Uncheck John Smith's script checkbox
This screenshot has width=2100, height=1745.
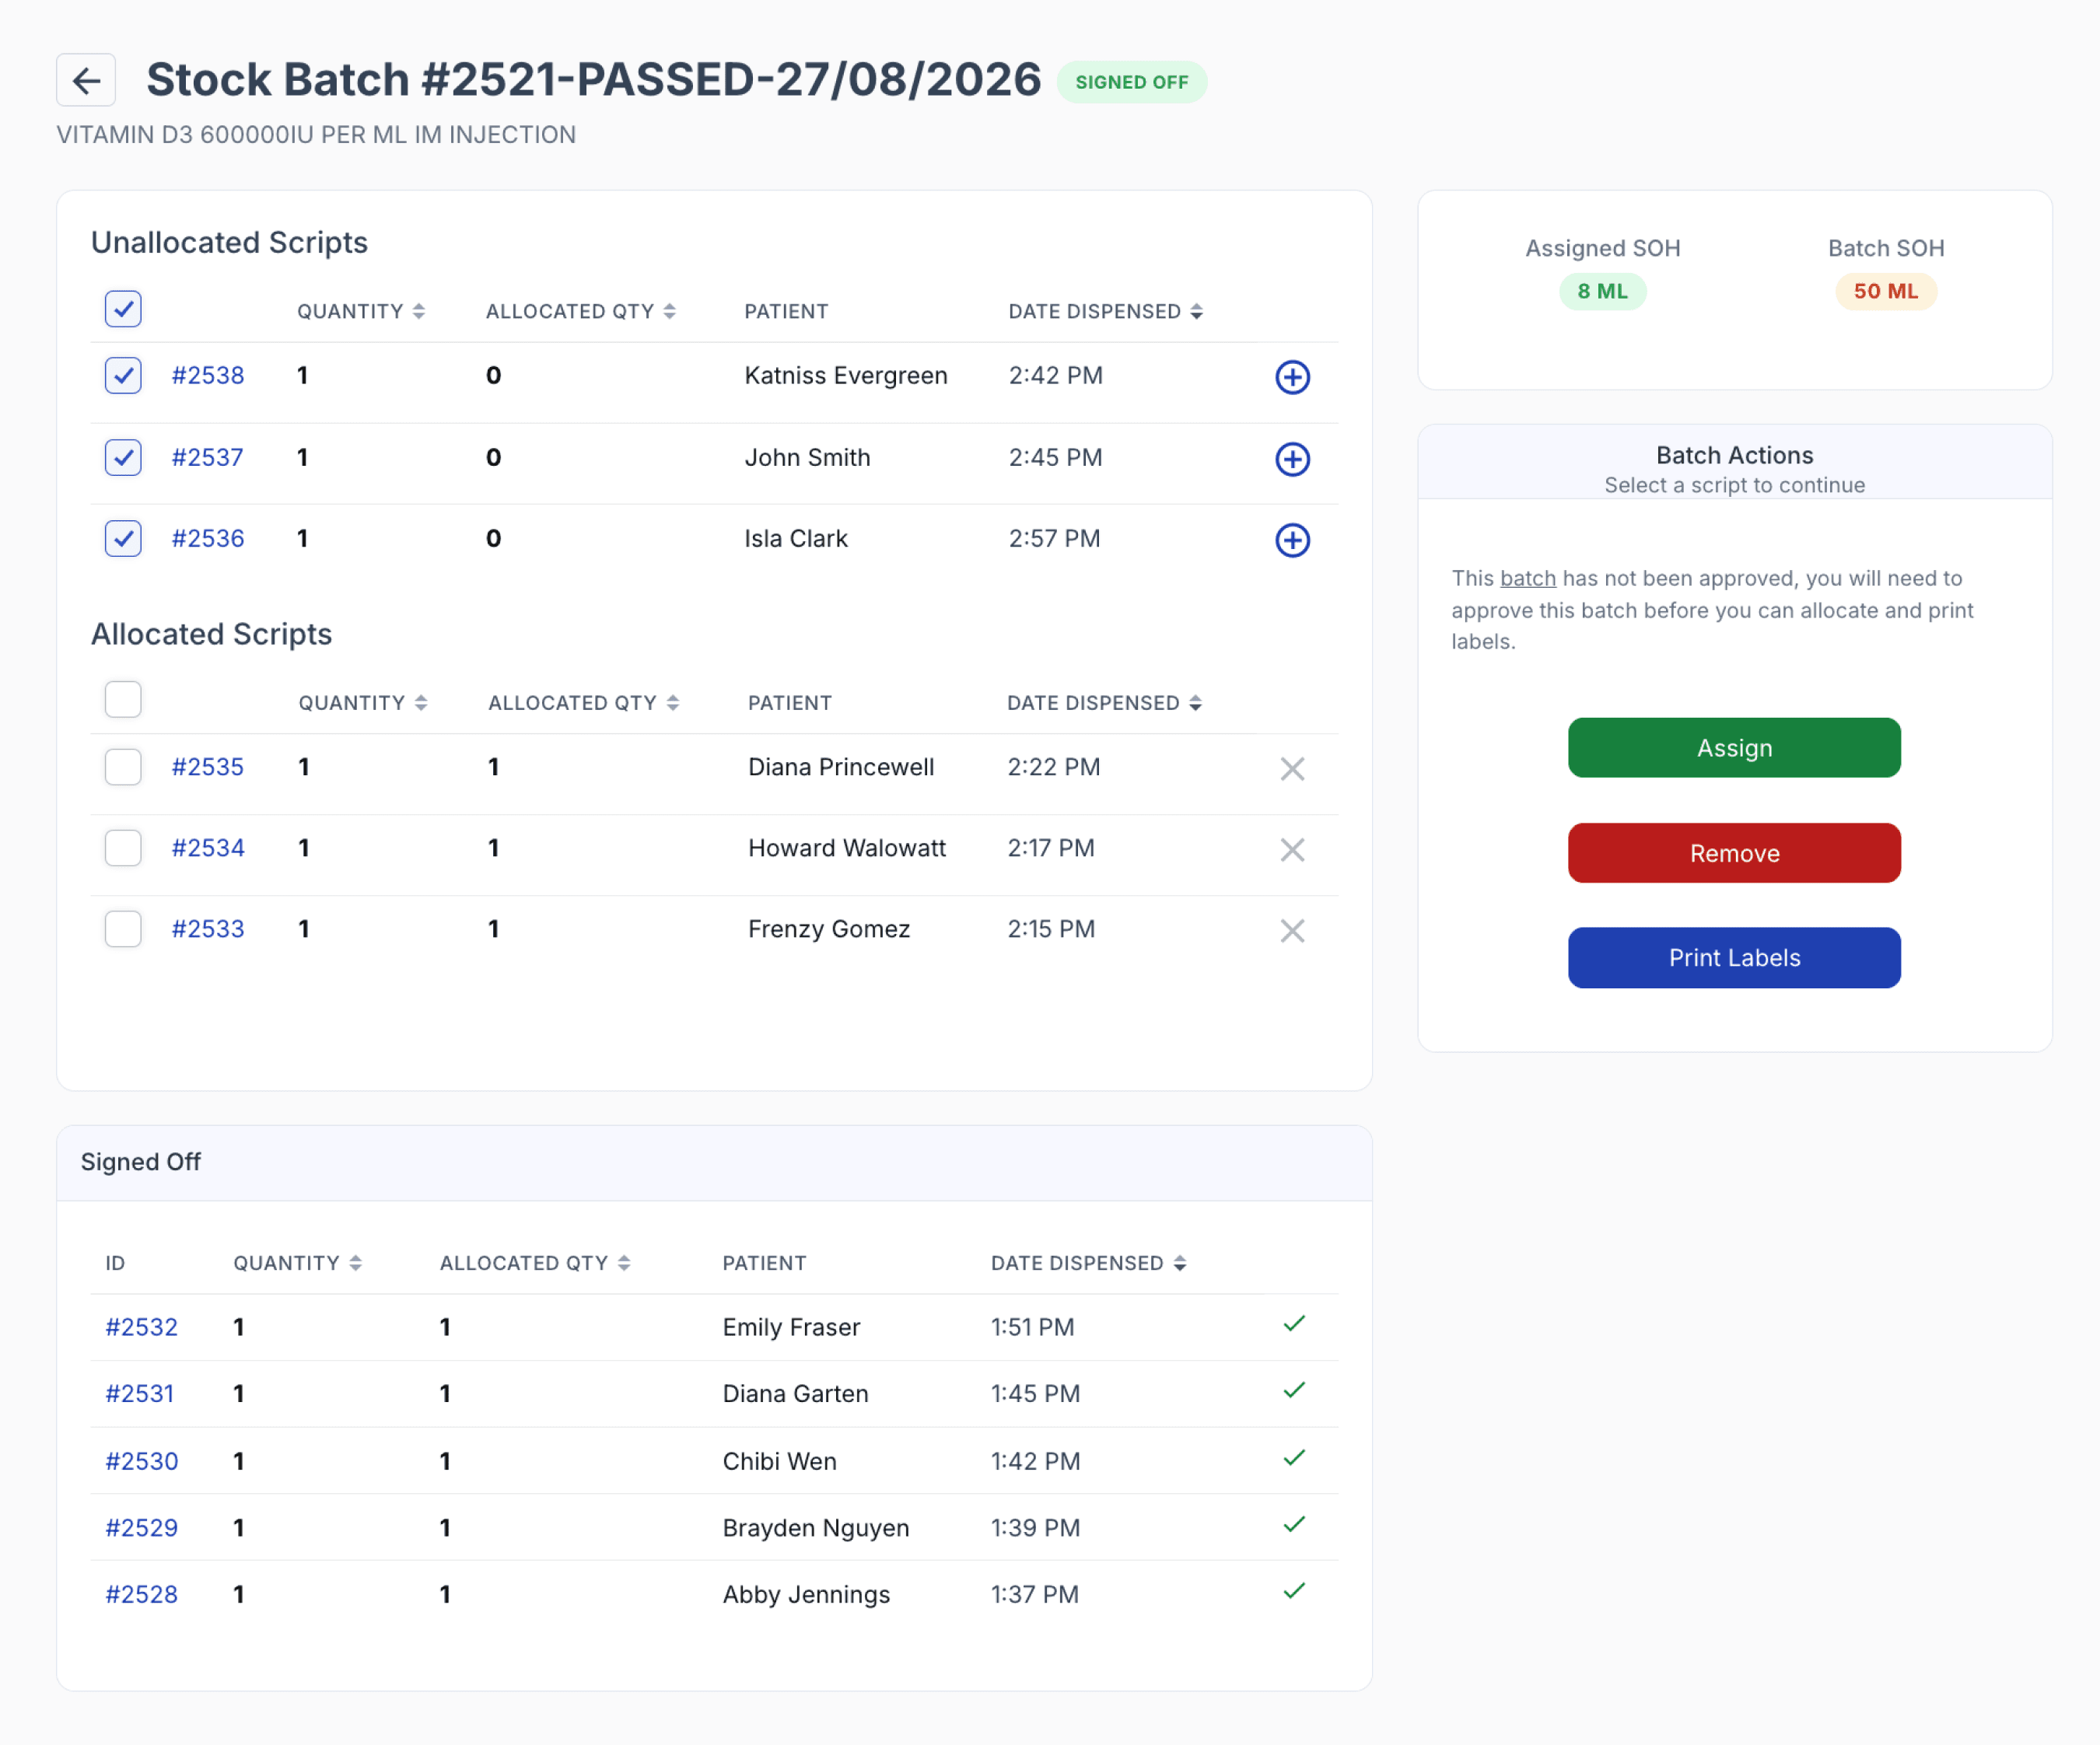[x=123, y=458]
